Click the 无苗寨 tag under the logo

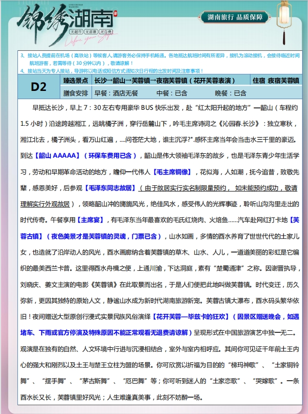point(91,32)
